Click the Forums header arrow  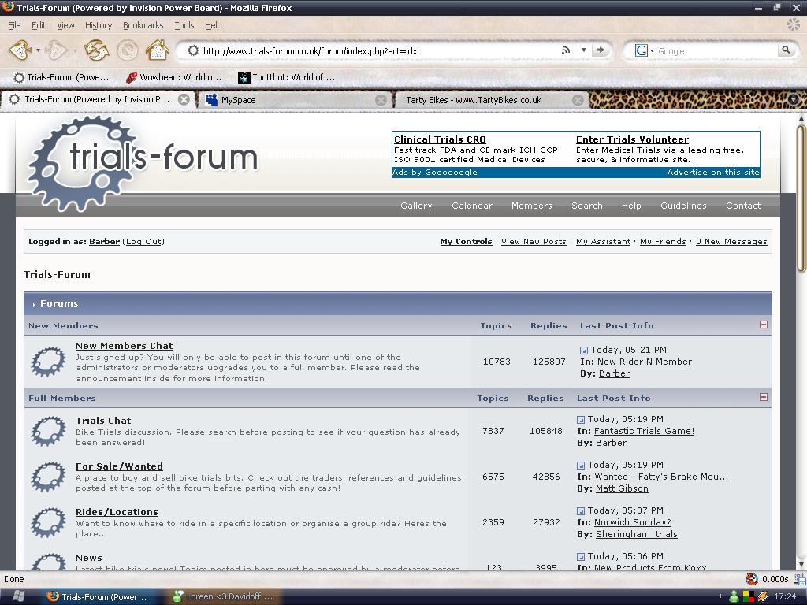(x=34, y=305)
